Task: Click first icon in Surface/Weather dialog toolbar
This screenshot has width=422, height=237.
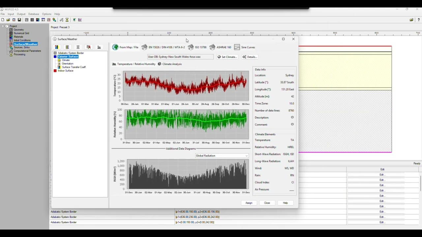Action: pos(57,47)
